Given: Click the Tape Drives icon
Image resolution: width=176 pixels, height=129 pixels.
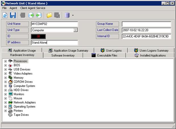Looking at the screenshot, I should pyautogui.click(x=11, y=115).
